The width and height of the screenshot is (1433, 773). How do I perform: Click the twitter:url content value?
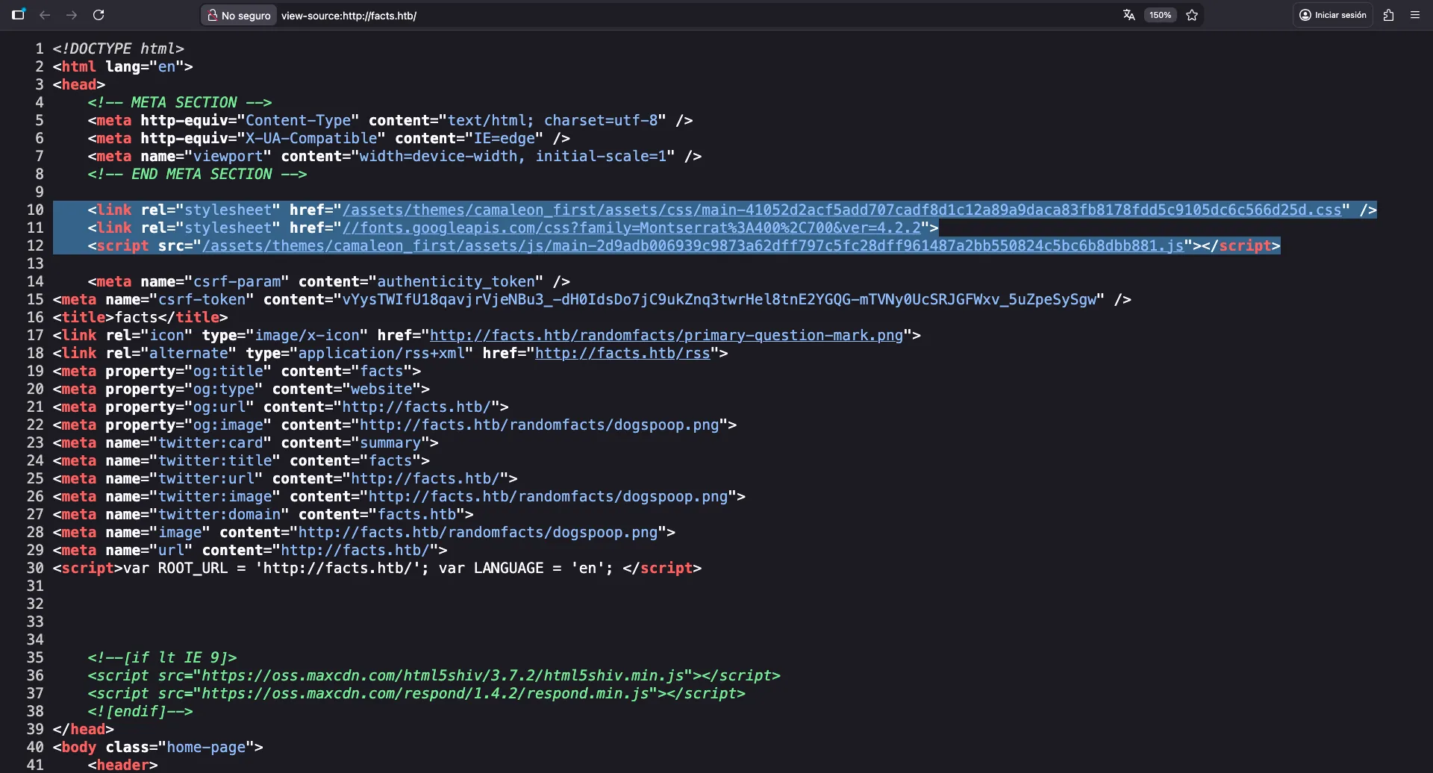click(425, 478)
